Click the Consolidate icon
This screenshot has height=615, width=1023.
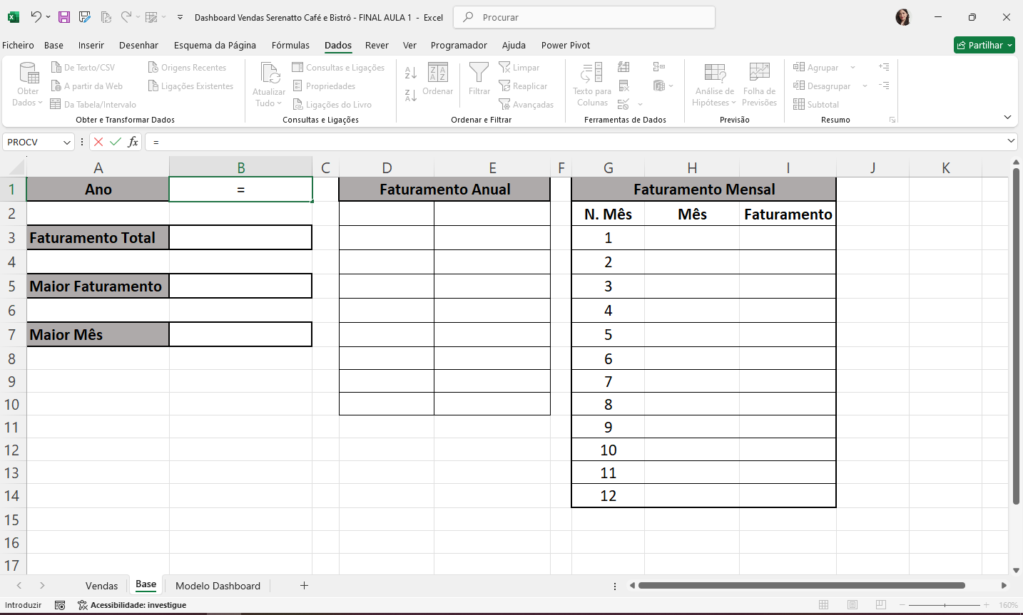pos(658,67)
